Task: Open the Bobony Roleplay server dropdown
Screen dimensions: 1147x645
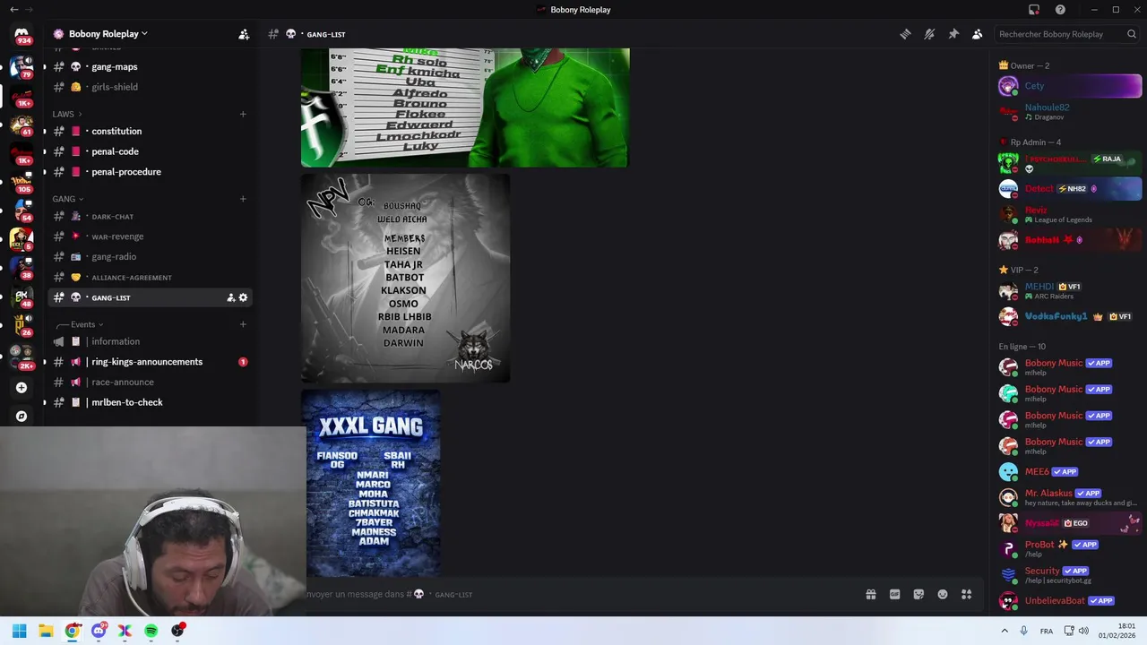Action: (x=108, y=34)
